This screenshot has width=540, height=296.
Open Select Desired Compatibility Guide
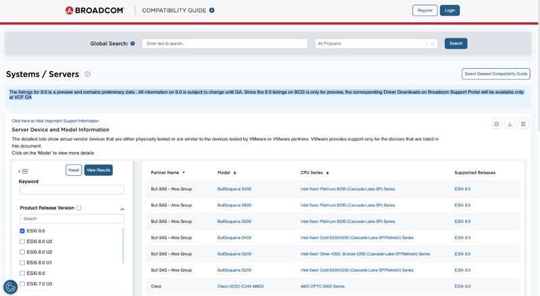point(496,74)
